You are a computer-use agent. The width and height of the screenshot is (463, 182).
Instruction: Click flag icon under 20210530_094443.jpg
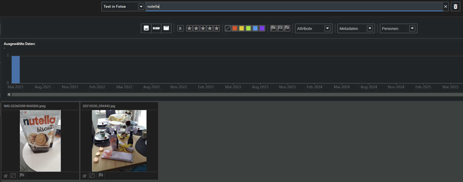click(x=101, y=175)
